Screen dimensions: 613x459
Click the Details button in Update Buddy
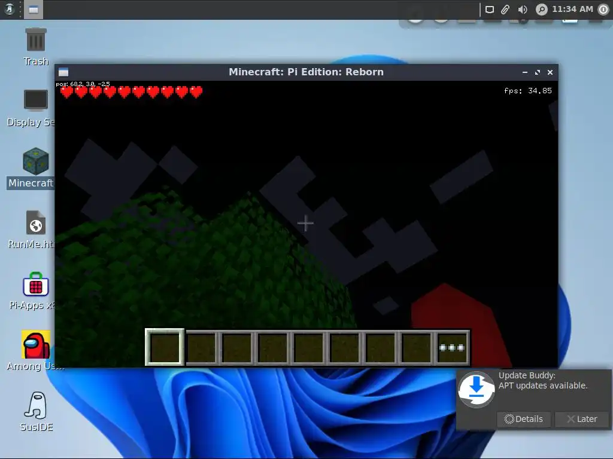click(x=524, y=419)
